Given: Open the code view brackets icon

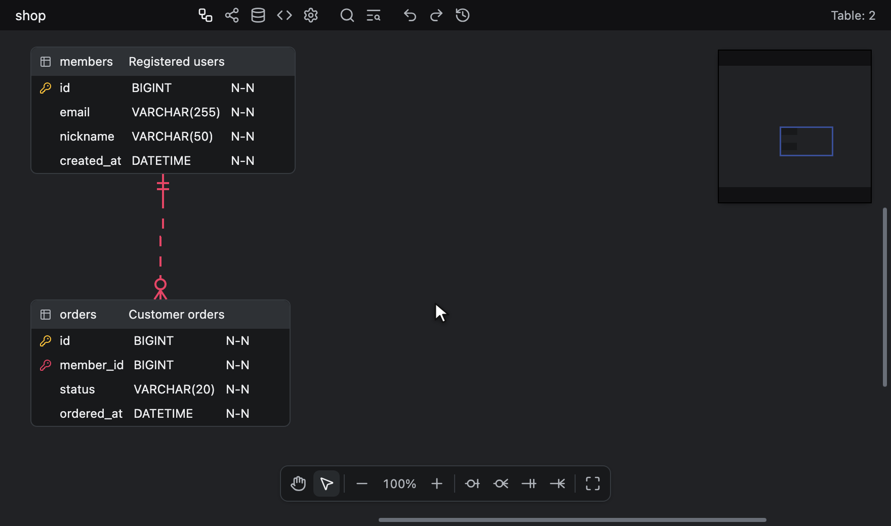Looking at the screenshot, I should click(x=285, y=15).
